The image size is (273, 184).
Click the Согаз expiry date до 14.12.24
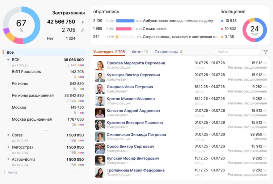tap(20, 141)
